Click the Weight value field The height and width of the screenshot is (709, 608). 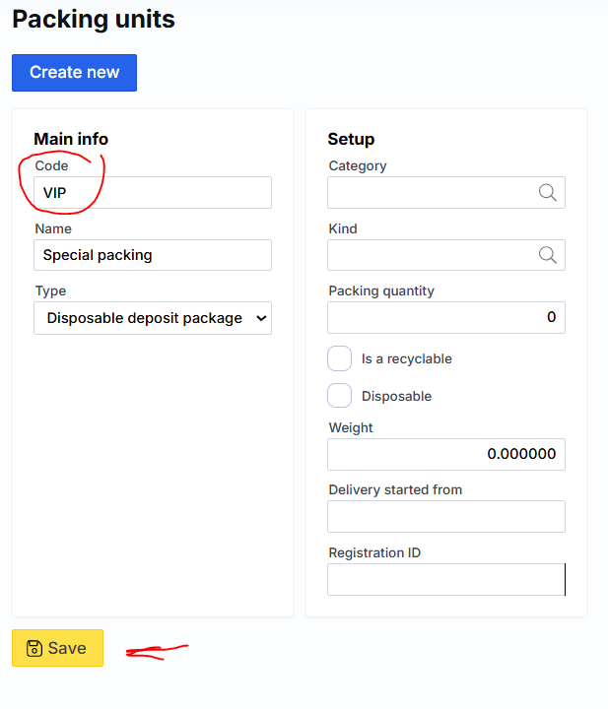pyautogui.click(x=445, y=454)
